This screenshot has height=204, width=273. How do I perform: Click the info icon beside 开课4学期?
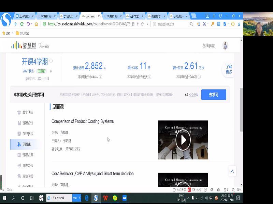coord(51,61)
